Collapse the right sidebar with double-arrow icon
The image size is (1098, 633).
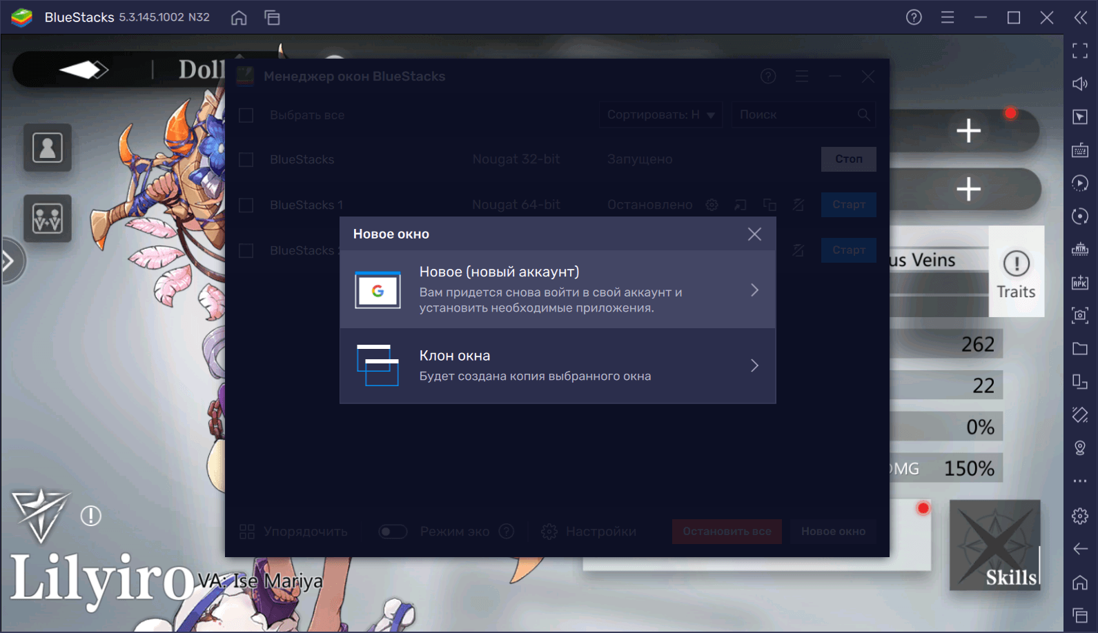pos(1081,17)
